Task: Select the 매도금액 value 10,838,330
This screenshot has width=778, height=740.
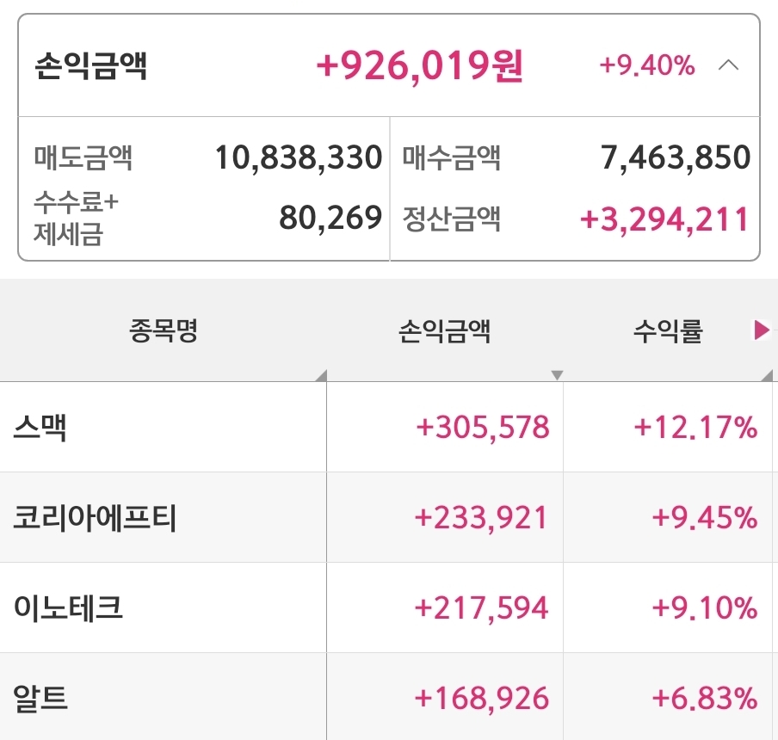Action: [298, 157]
